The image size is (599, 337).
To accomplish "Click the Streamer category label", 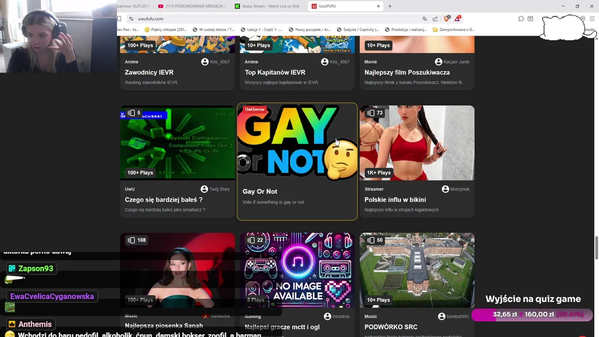I will [374, 189].
